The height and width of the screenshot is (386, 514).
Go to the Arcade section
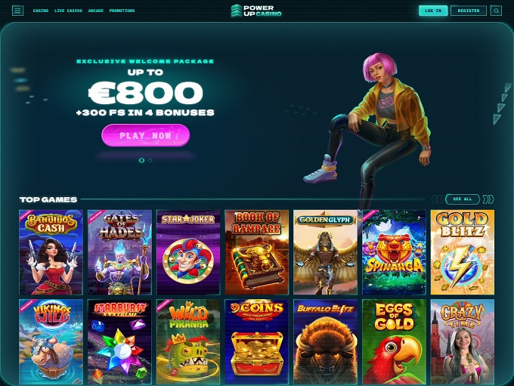[96, 11]
